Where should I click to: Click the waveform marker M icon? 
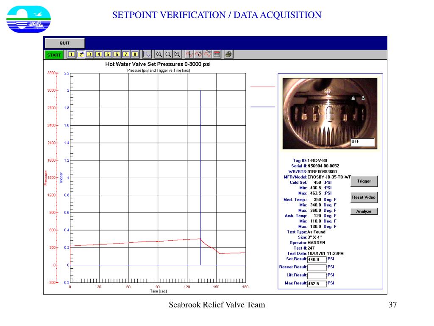coord(198,54)
